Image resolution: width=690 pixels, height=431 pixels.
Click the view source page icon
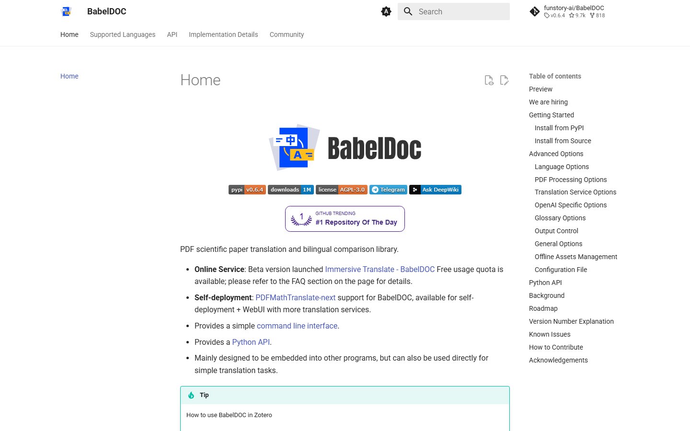tap(489, 80)
